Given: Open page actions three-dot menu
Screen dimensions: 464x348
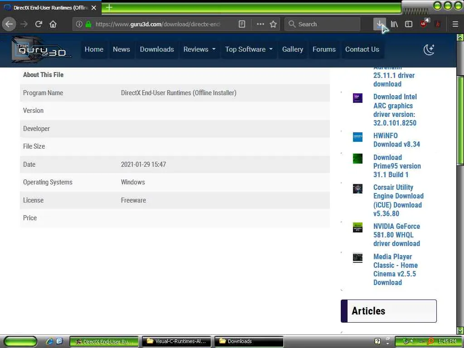Looking at the screenshot, I should click(261, 24).
